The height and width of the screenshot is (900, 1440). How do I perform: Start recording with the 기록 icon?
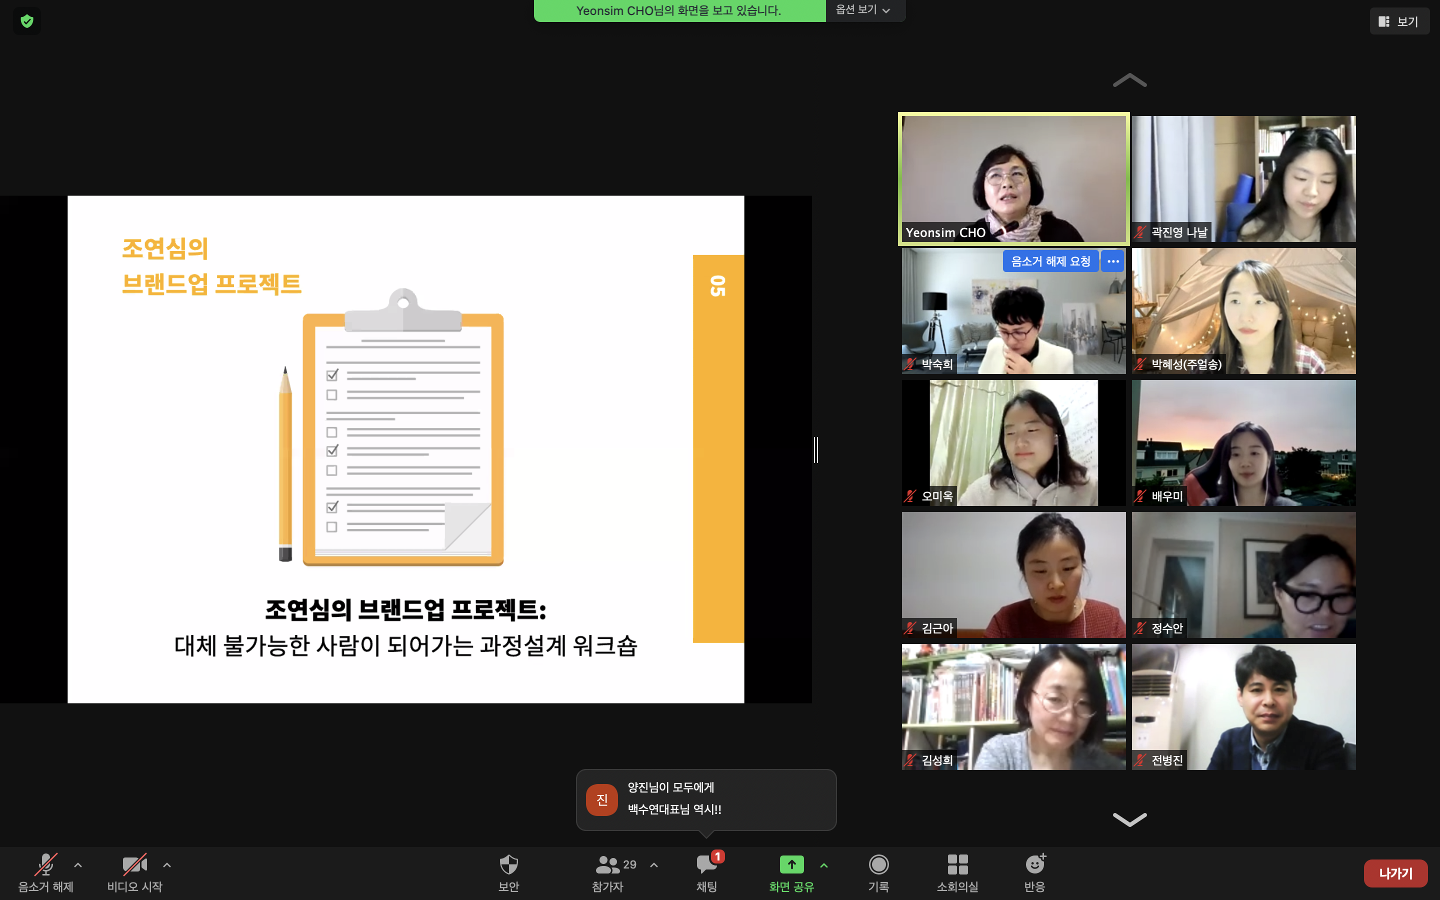point(878,864)
